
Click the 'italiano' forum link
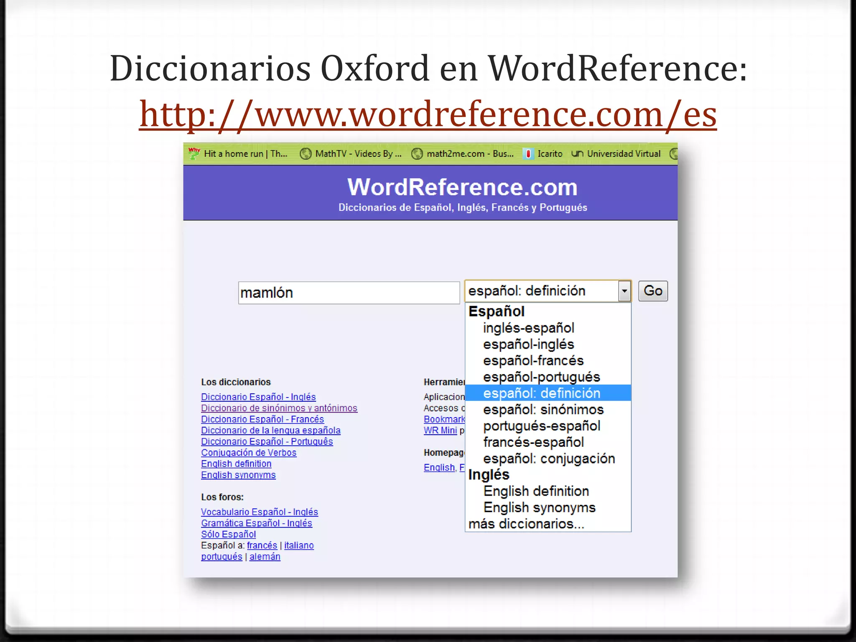tap(299, 545)
